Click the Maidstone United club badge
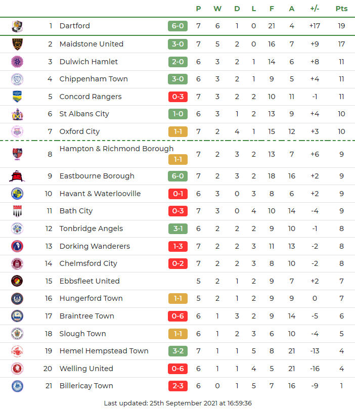 point(17,44)
